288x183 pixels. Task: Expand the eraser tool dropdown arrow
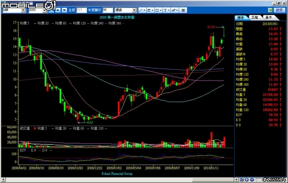tap(177, 10)
